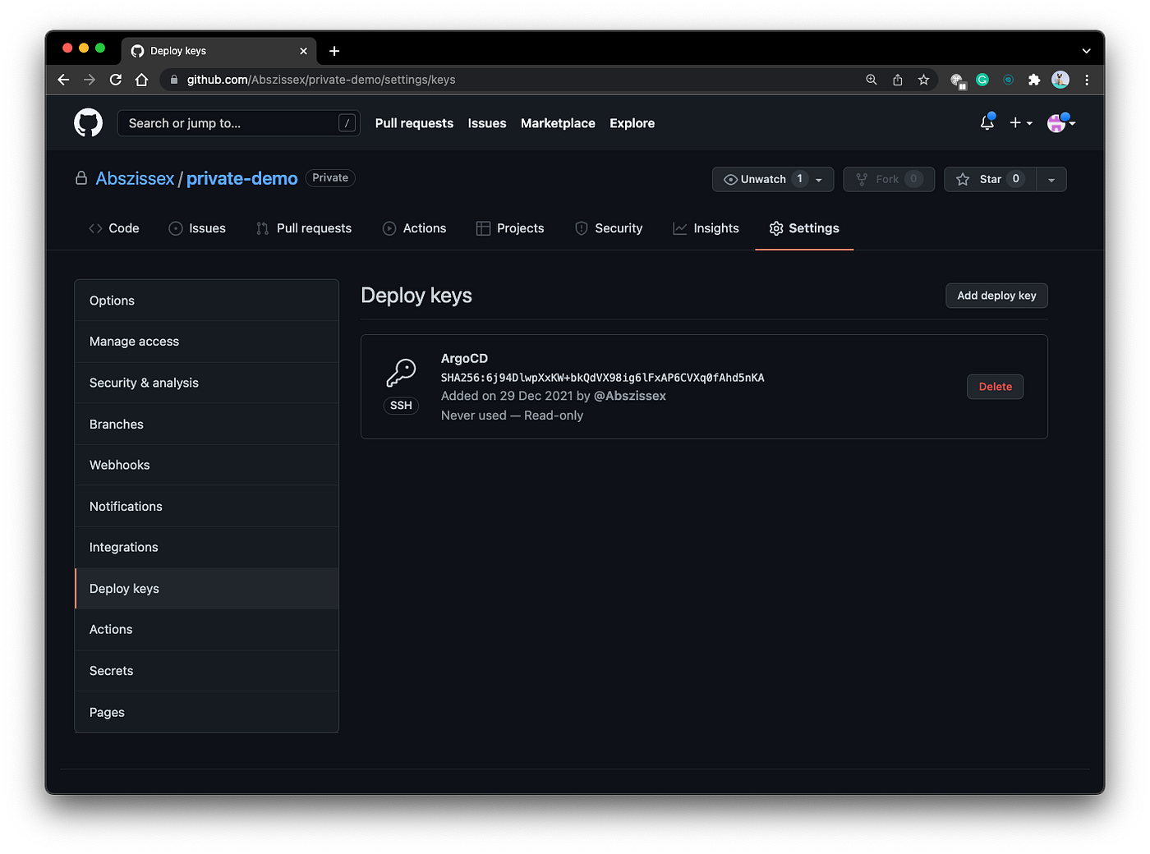Star the private-demo repository
Viewport: 1150px width, 854px height.
pos(989,179)
